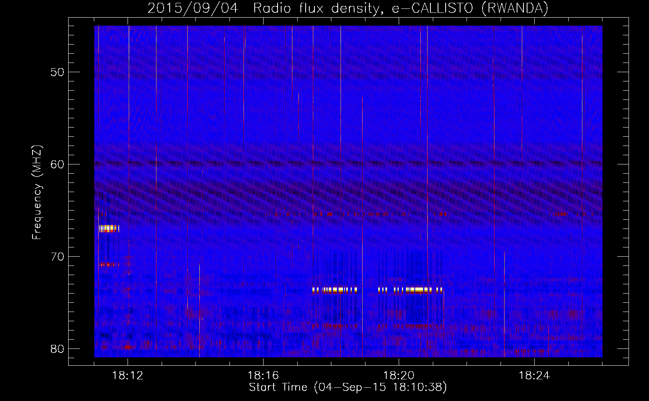Select the '2015/09/04' date in title
This screenshot has height=401, width=649.
[193, 8]
